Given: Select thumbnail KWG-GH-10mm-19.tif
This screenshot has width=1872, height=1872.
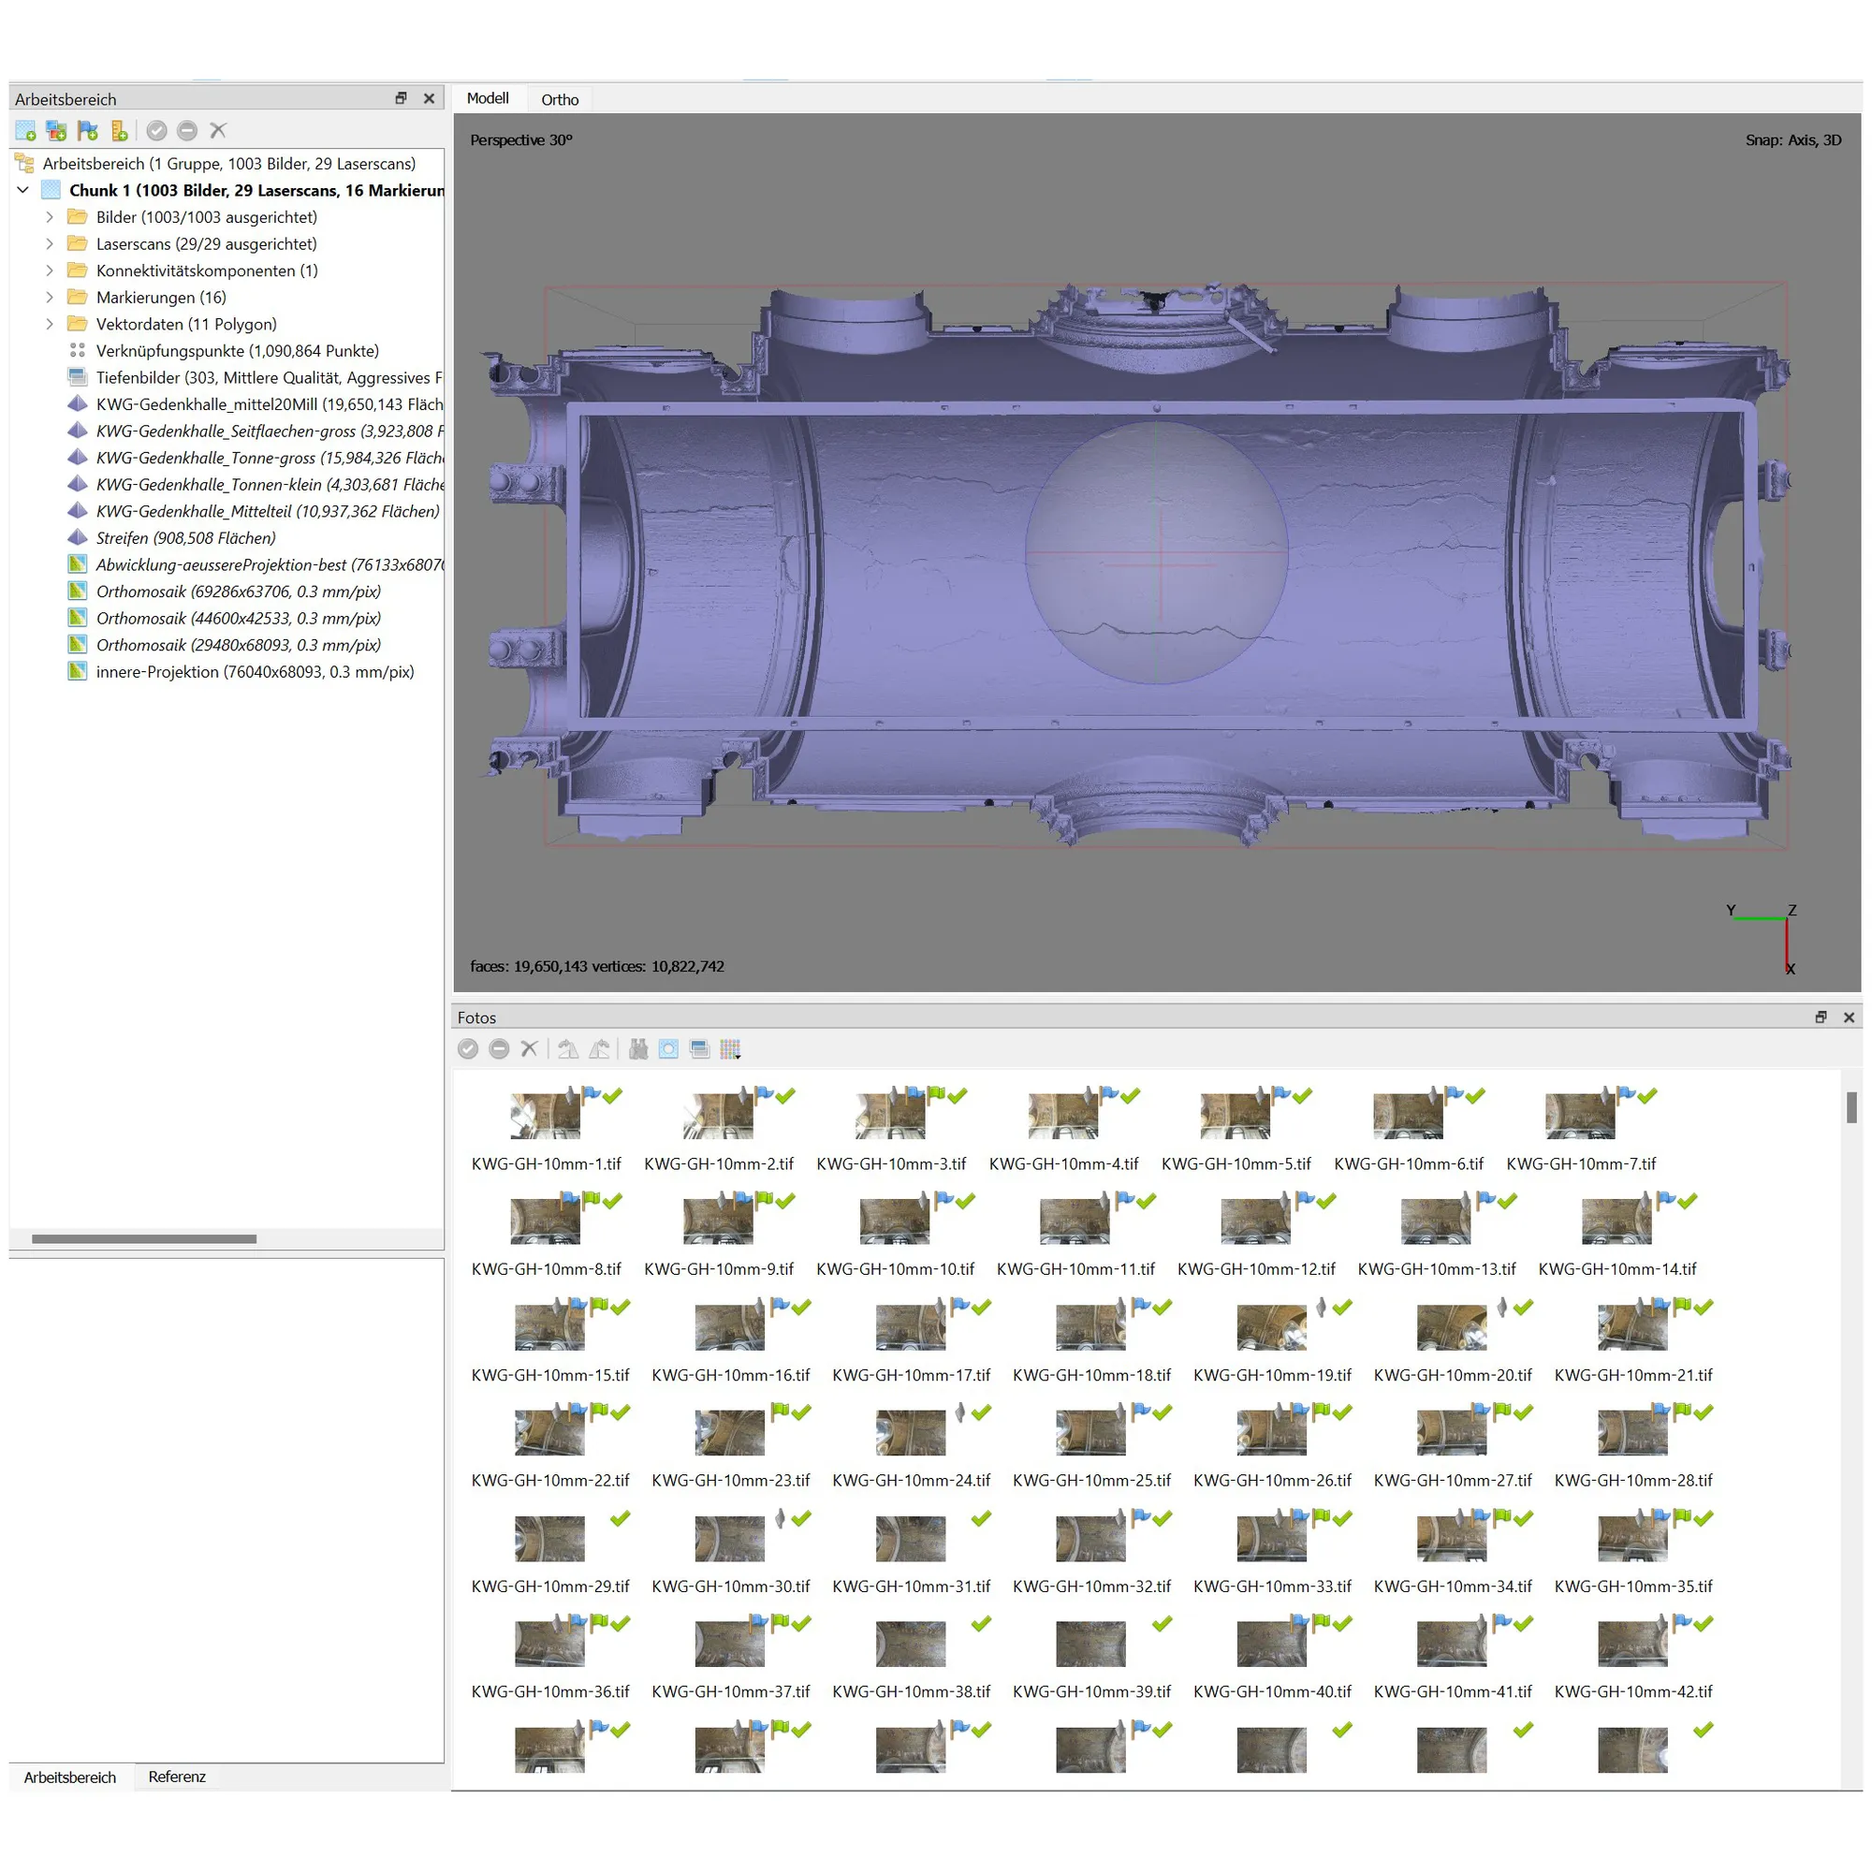Looking at the screenshot, I should click(1271, 1327).
